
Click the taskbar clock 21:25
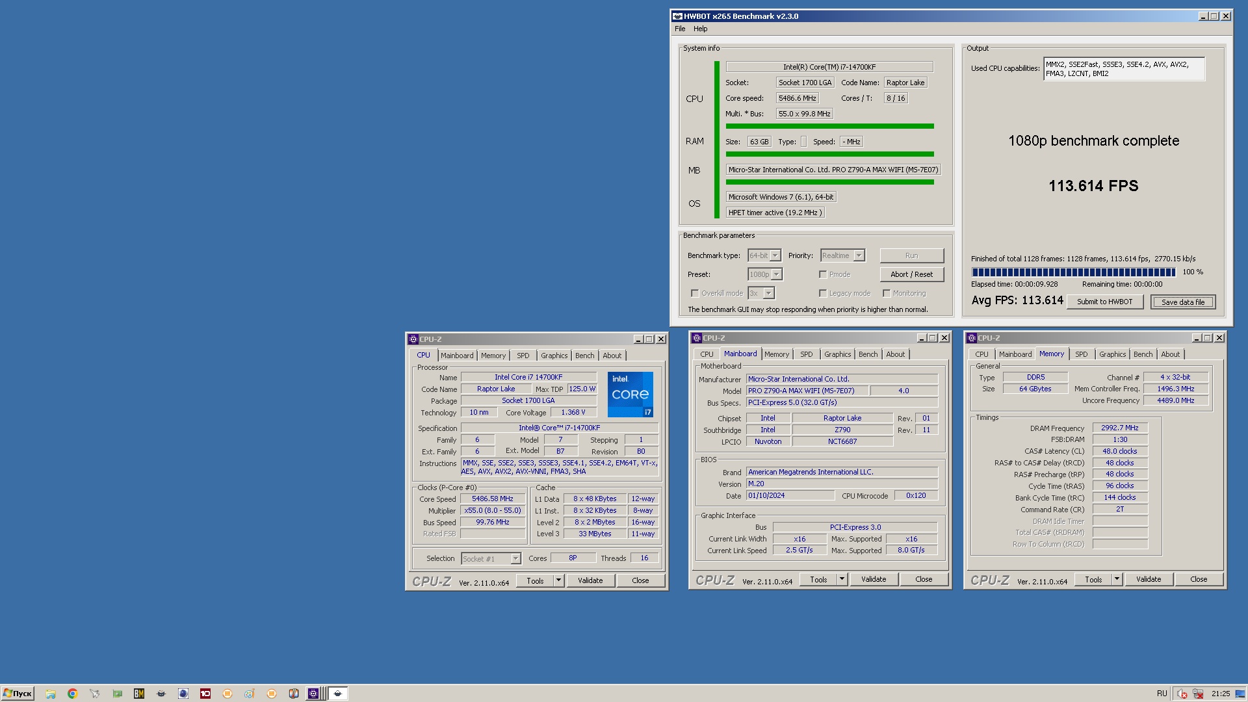[1220, 694]
